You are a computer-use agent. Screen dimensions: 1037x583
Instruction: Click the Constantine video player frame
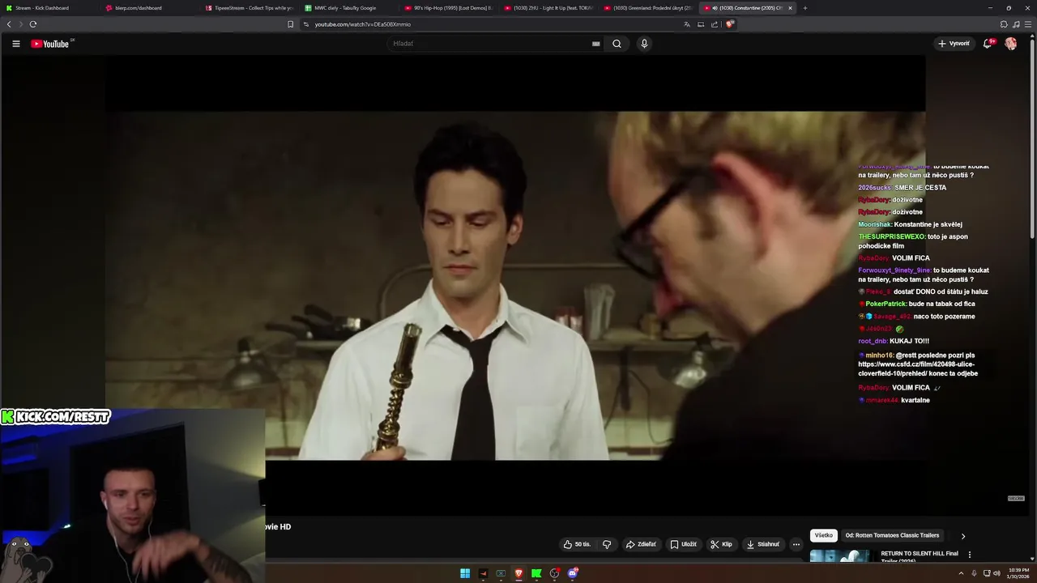coord(514,285)
